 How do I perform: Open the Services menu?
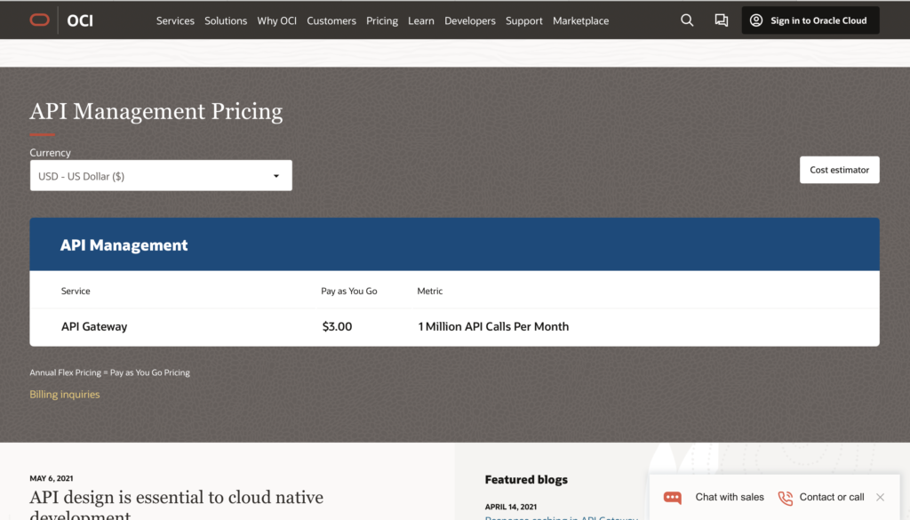coord(175,20)
